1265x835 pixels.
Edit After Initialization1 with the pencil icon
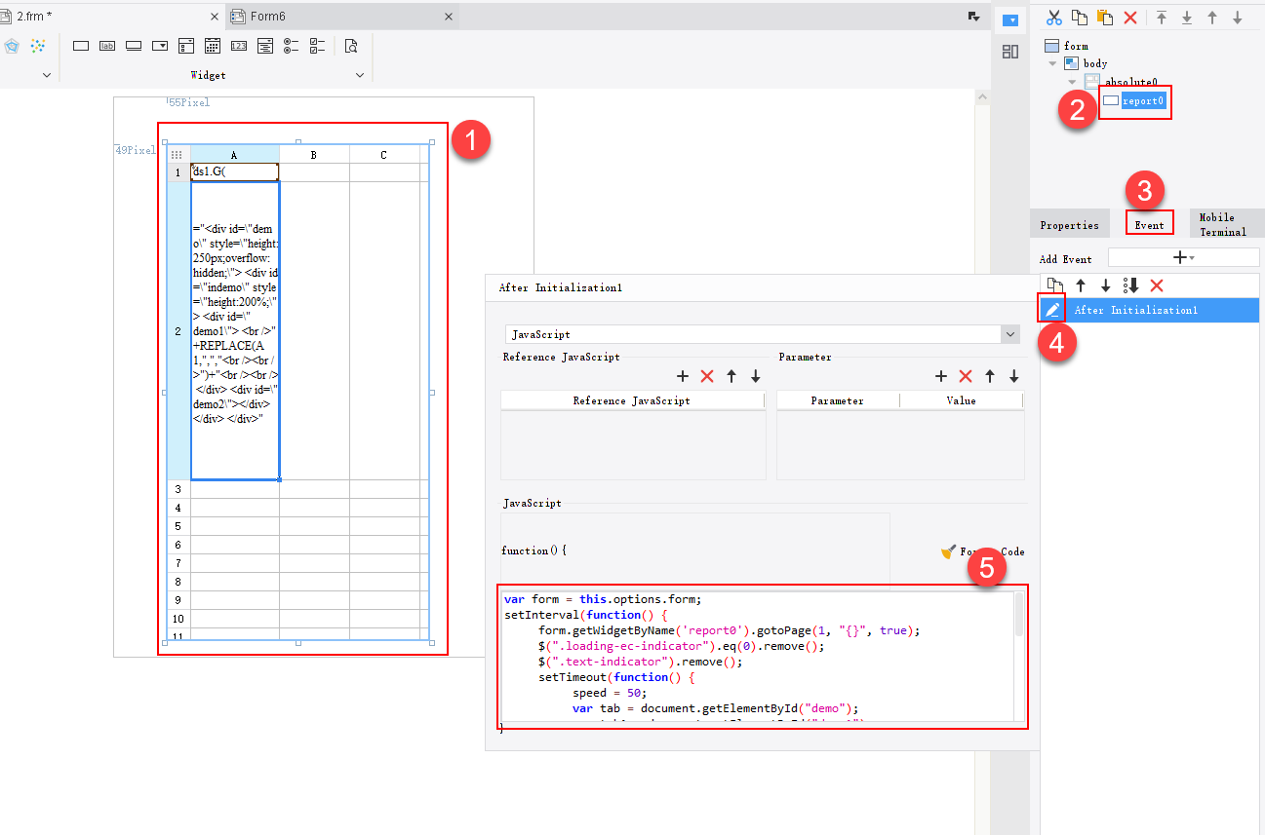click(1051, 309)
